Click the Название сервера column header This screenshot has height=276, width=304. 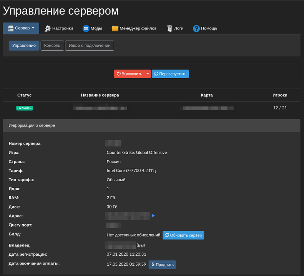pos(100,95)
